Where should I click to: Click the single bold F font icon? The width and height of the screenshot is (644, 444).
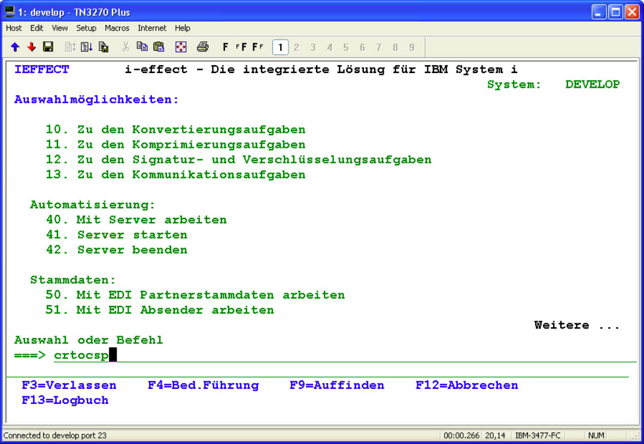click(x=226, y=47)
